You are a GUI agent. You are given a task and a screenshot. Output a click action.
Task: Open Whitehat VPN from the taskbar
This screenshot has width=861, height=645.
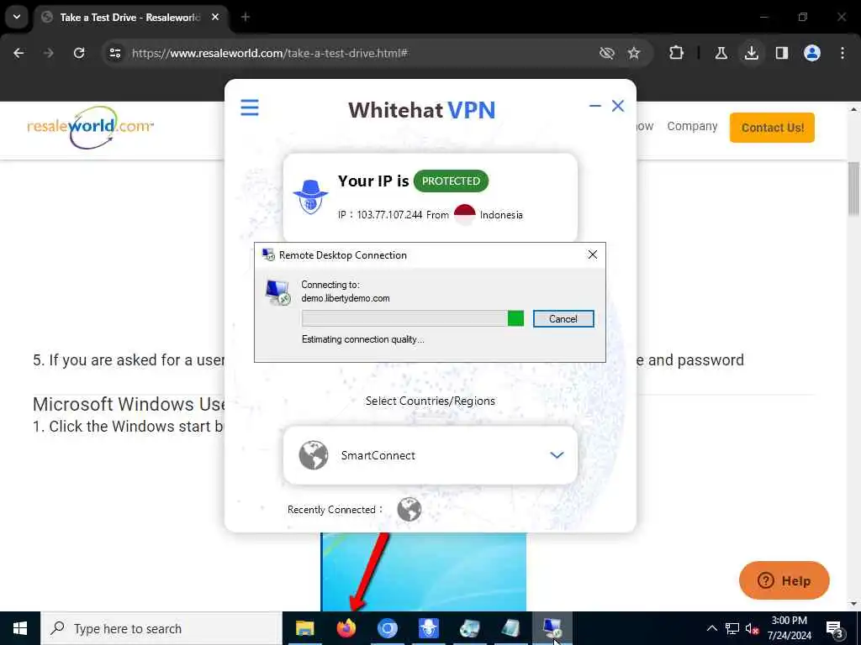click(428, 628)
